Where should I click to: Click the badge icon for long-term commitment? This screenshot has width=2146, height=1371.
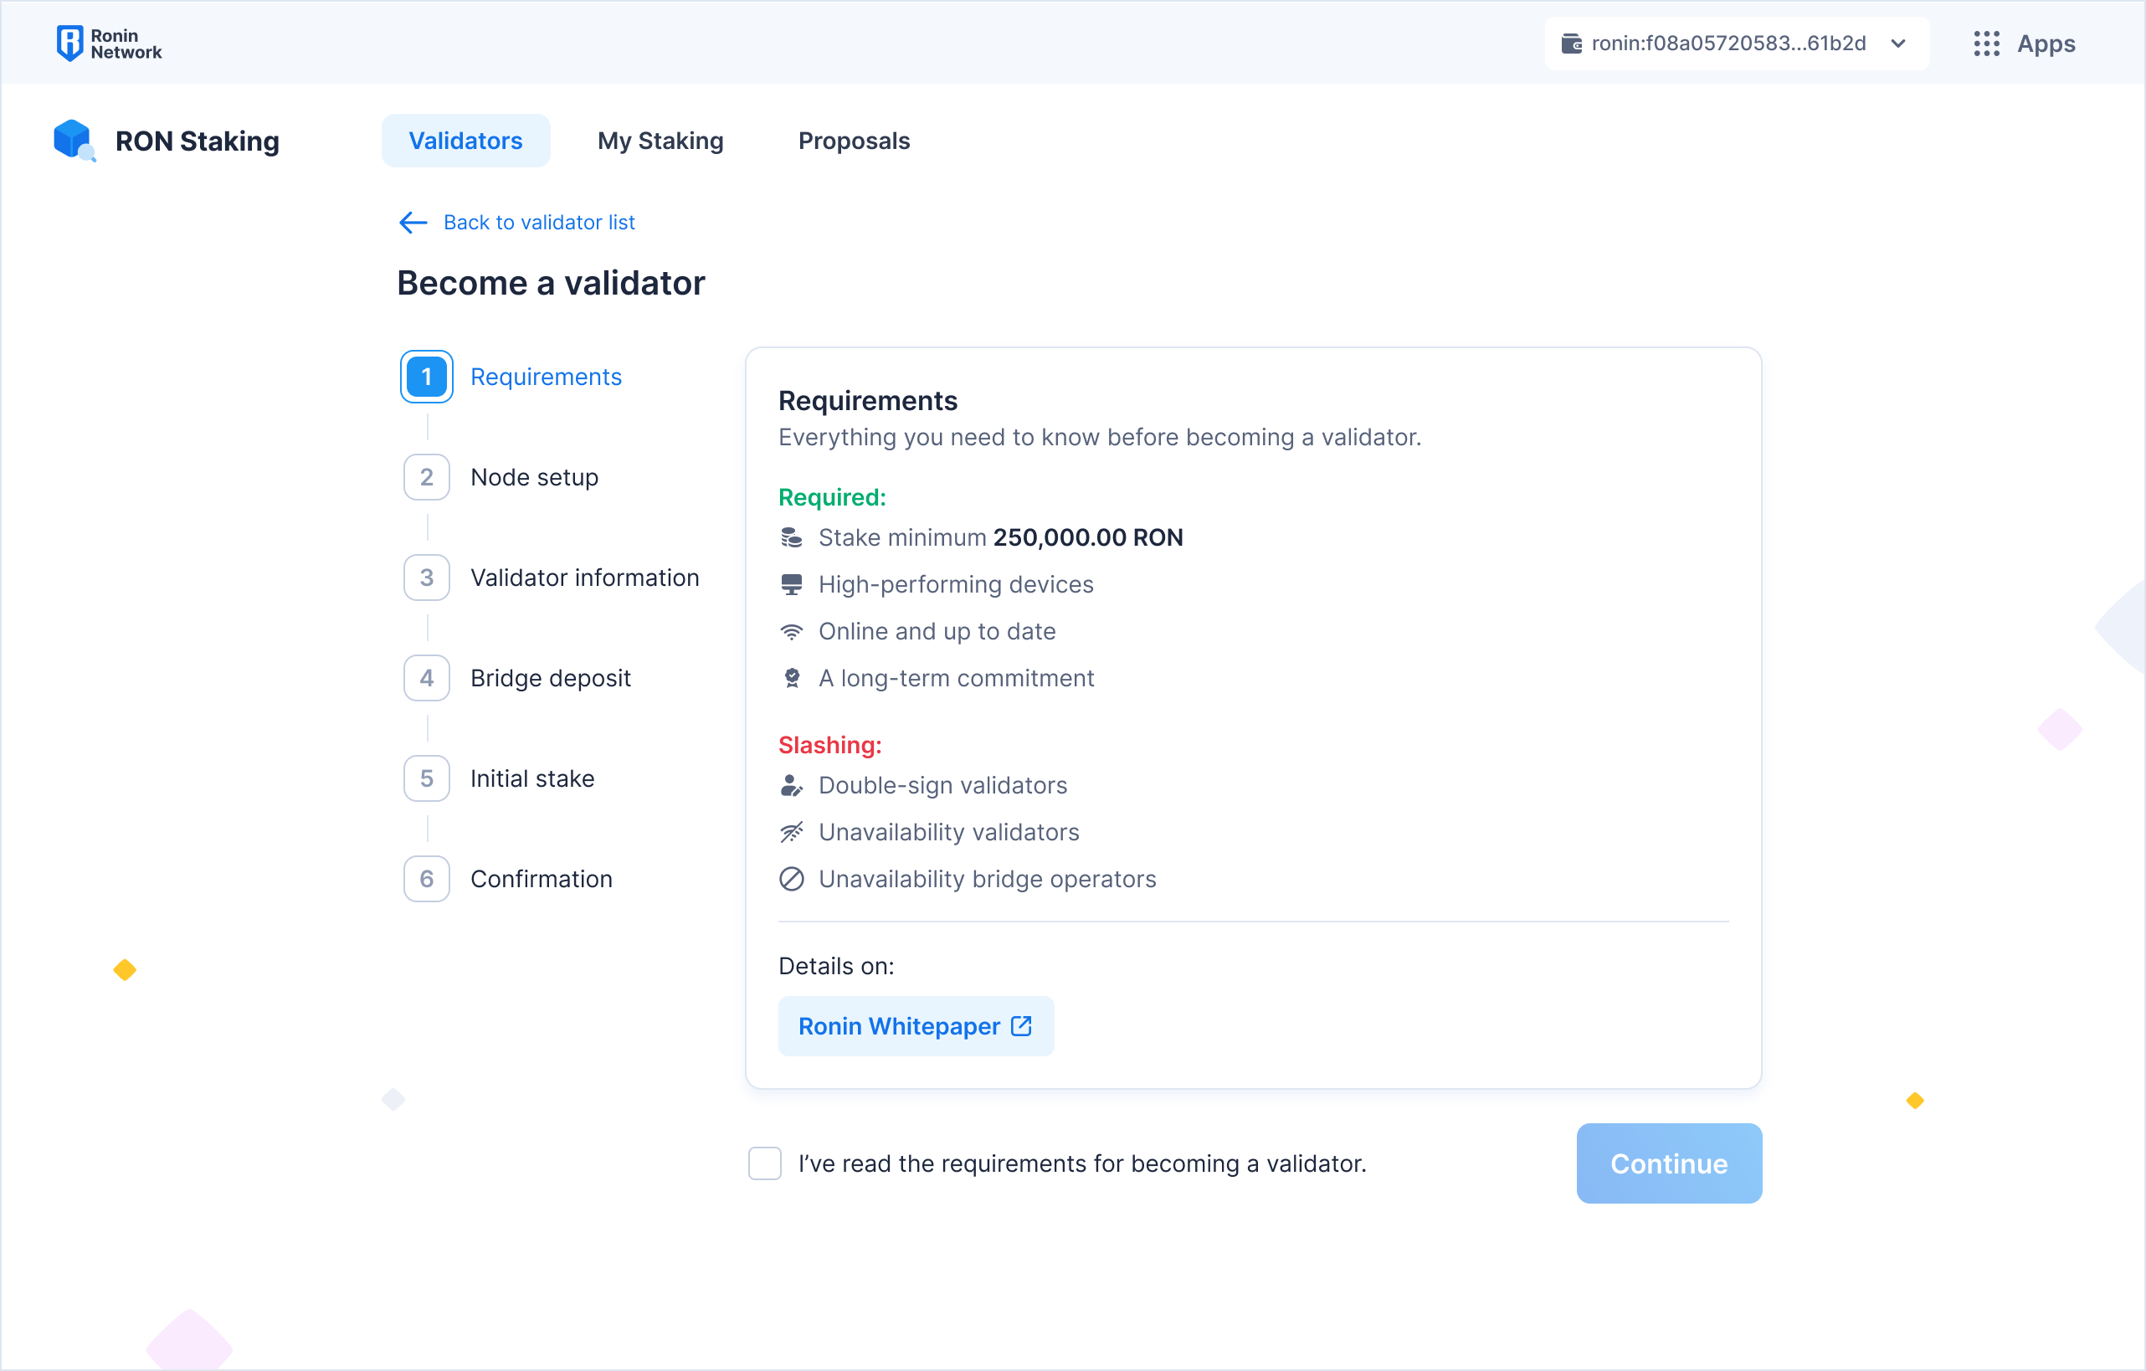pyautogui.click(x=792, y=678)
